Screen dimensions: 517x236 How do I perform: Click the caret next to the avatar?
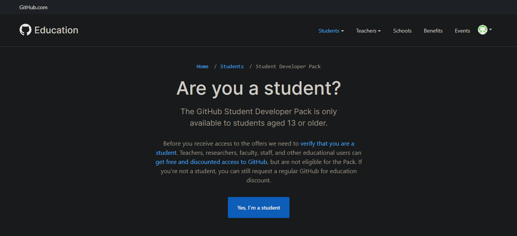pyautogui.click(x=491, y=29)
